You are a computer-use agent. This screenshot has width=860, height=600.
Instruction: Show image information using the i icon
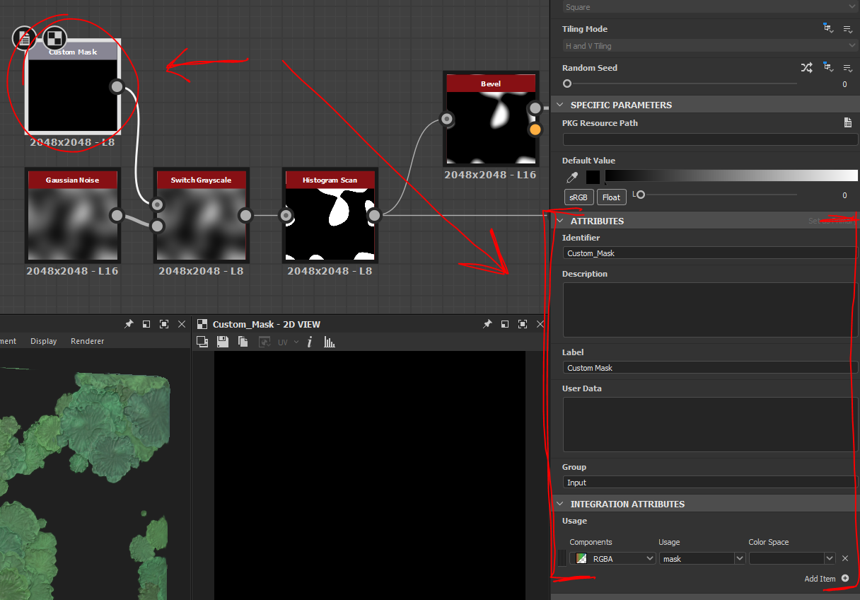pyautogui.click(x=310, y=342)
